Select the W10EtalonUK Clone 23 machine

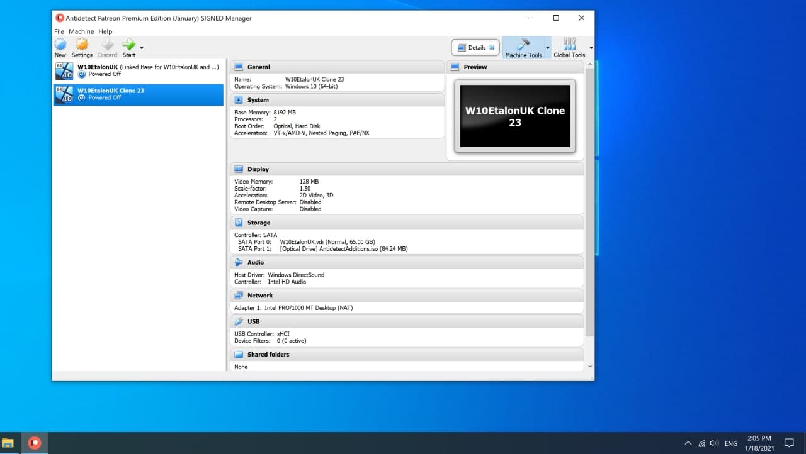tap(139, 94)
